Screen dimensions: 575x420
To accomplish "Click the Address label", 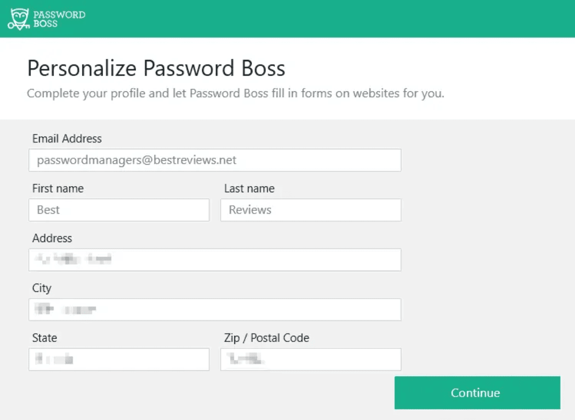I will [x=52, y=238].
